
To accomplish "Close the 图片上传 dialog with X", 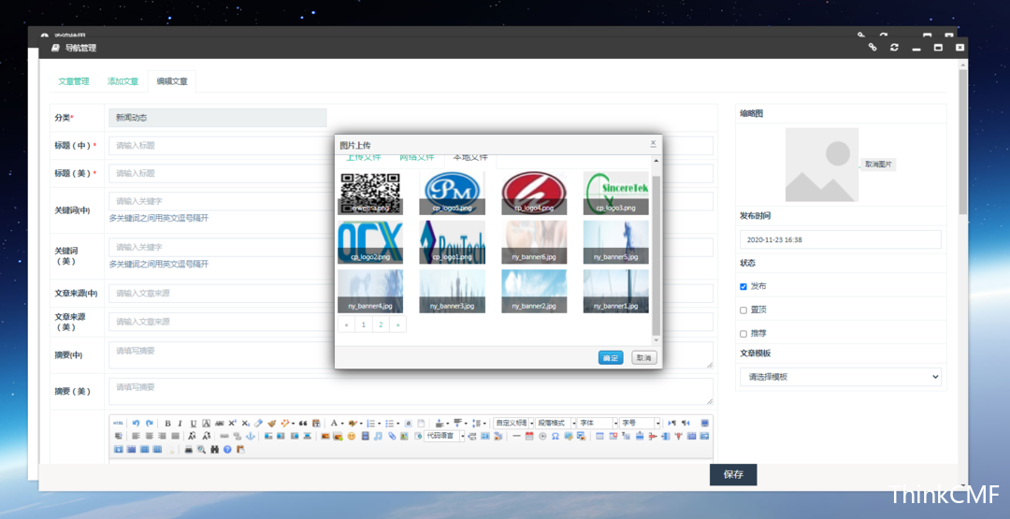I will click(x=653, y=143).
